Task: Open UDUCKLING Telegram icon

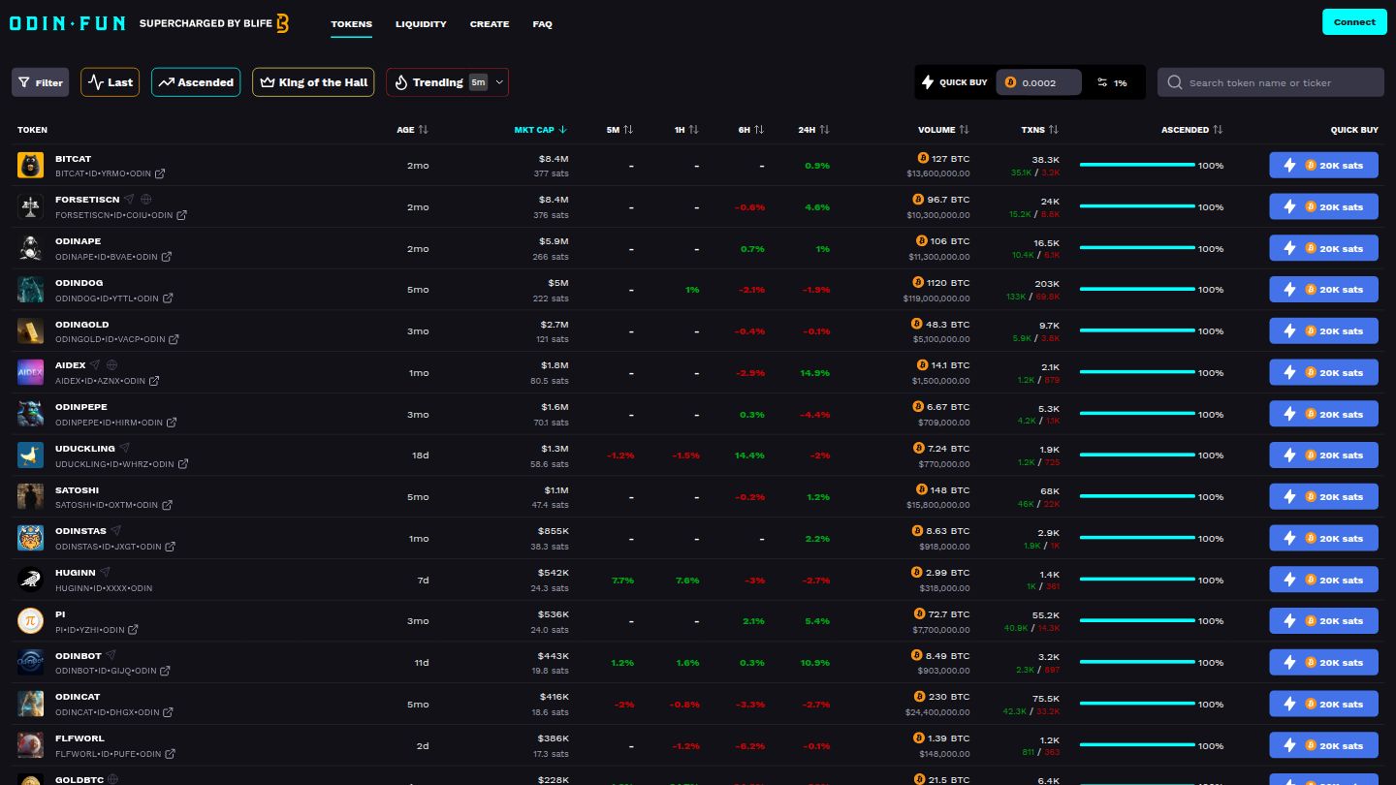Action: click(125, 449)
